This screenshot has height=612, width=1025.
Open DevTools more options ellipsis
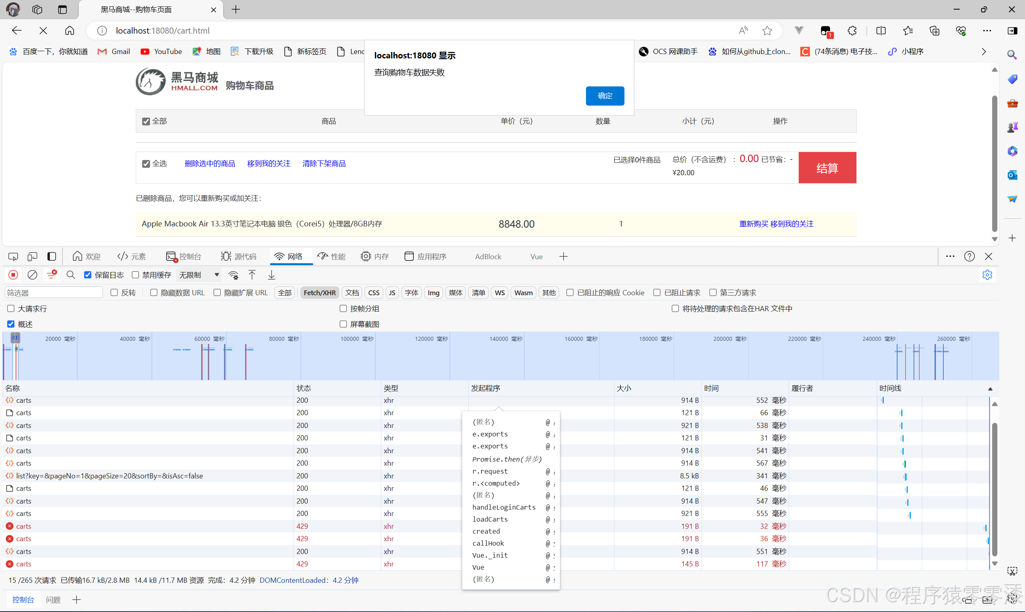[x=950, y=256]
